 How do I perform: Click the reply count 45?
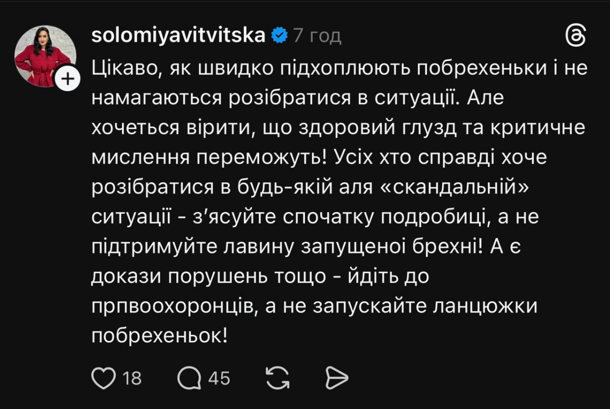coord(220,378)
